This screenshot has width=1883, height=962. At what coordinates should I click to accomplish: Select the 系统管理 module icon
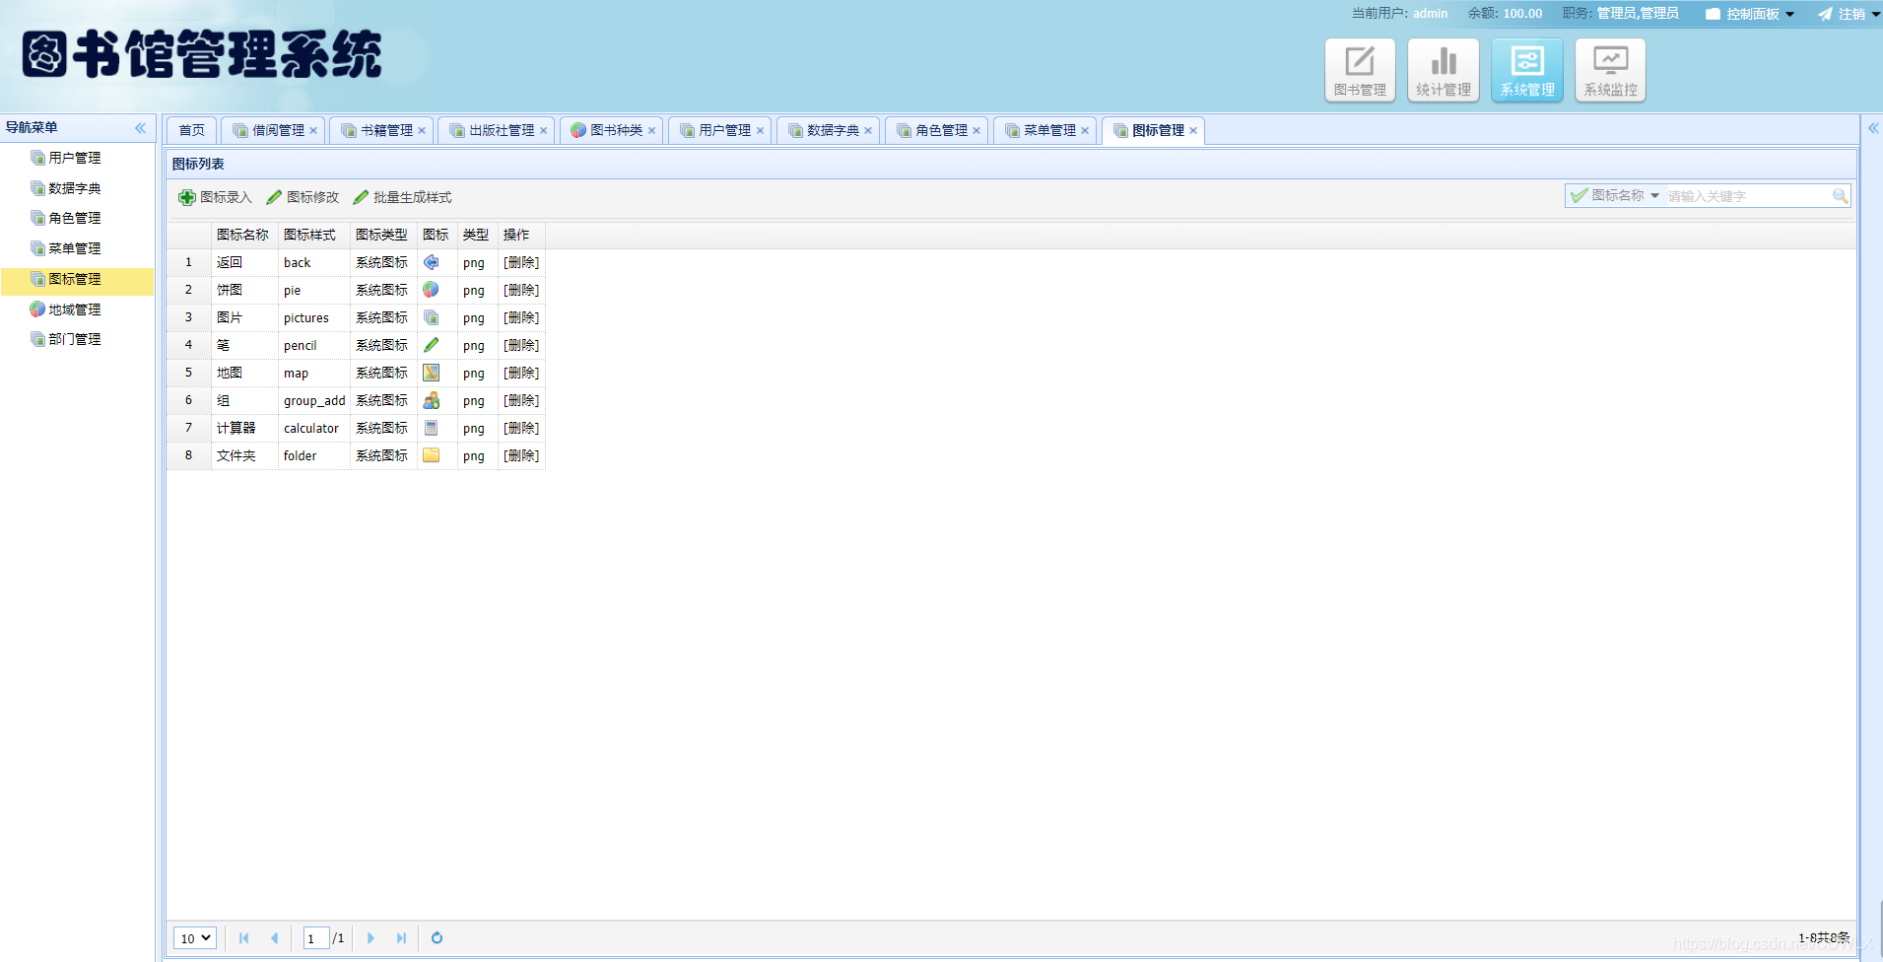[x=1527, y=70]
